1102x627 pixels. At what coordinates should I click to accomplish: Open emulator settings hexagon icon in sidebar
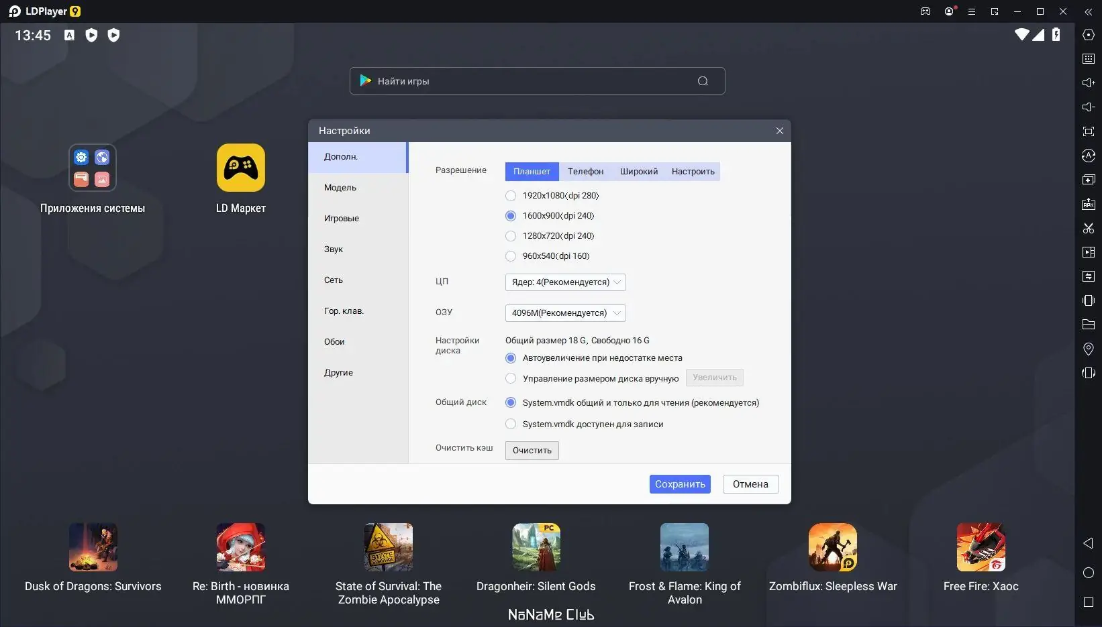tap(1089, 35)
